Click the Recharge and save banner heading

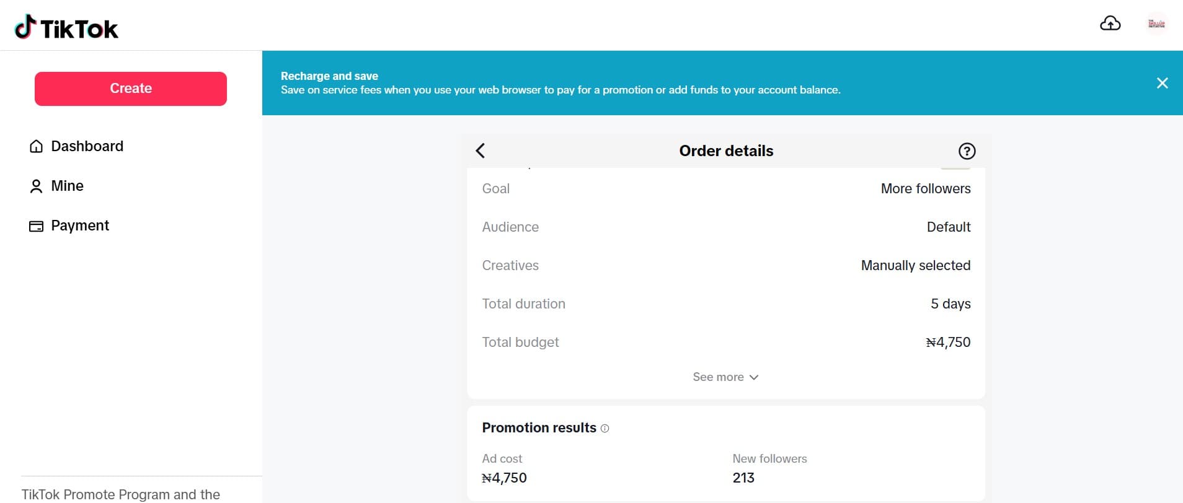pyautogui.click(x=329, y=76)
